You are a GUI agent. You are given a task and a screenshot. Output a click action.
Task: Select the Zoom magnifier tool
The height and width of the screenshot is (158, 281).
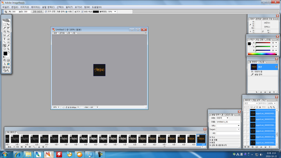8,49
